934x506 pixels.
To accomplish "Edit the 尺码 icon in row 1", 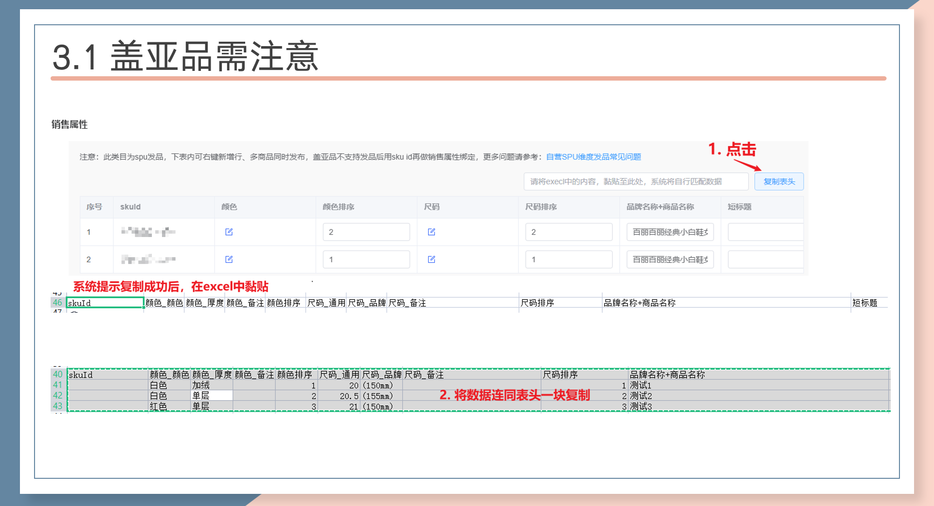I will [x=431, y=232].
